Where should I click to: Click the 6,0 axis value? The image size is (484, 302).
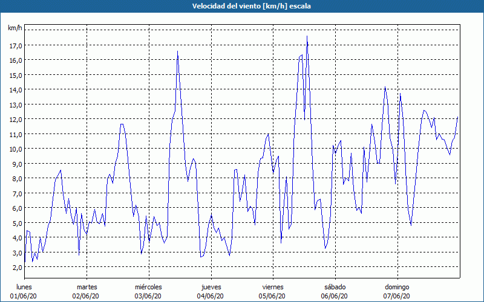[x=17, y=208]
